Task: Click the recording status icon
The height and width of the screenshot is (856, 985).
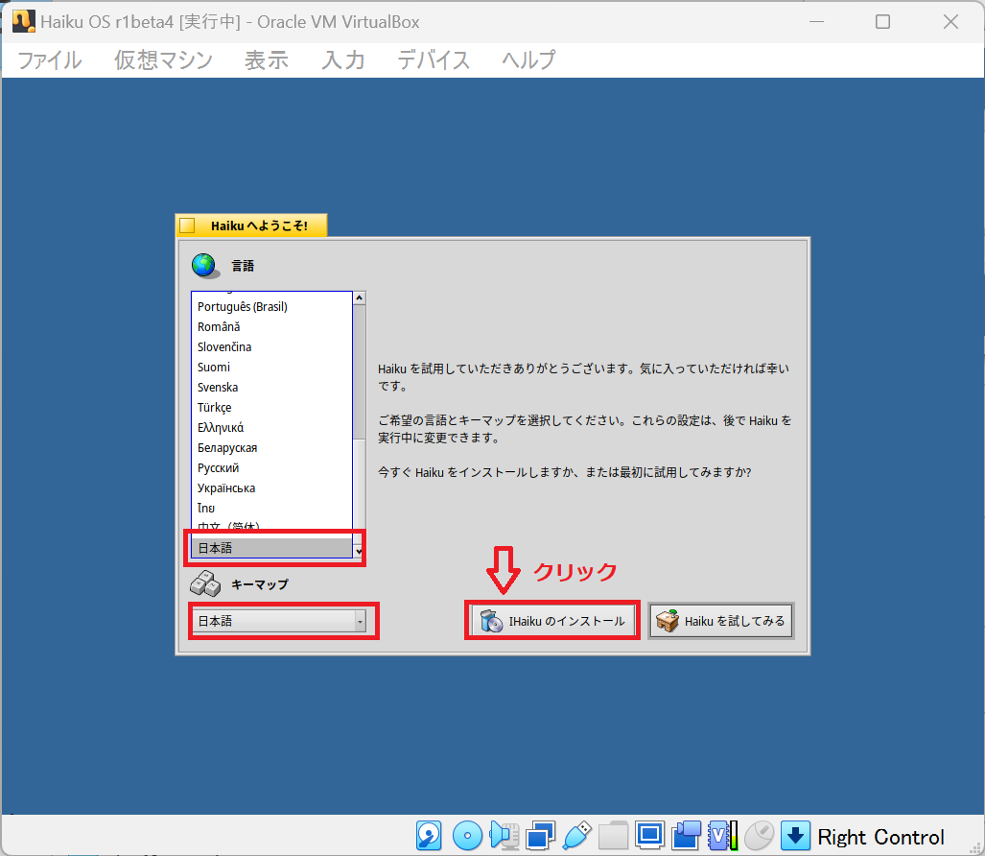Action: [686, 836]
